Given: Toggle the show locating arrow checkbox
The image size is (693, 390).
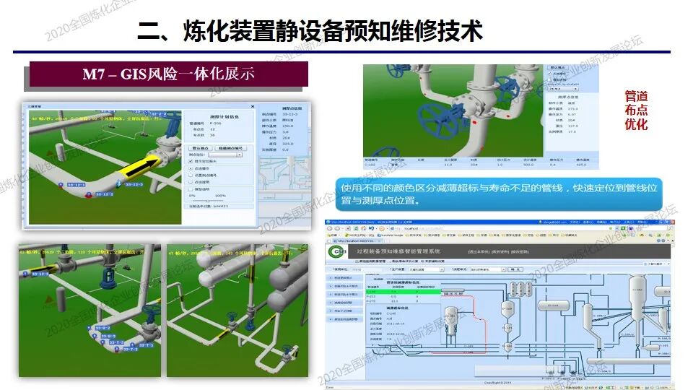Looking at the screenshot, I should (x=191, y=161).
